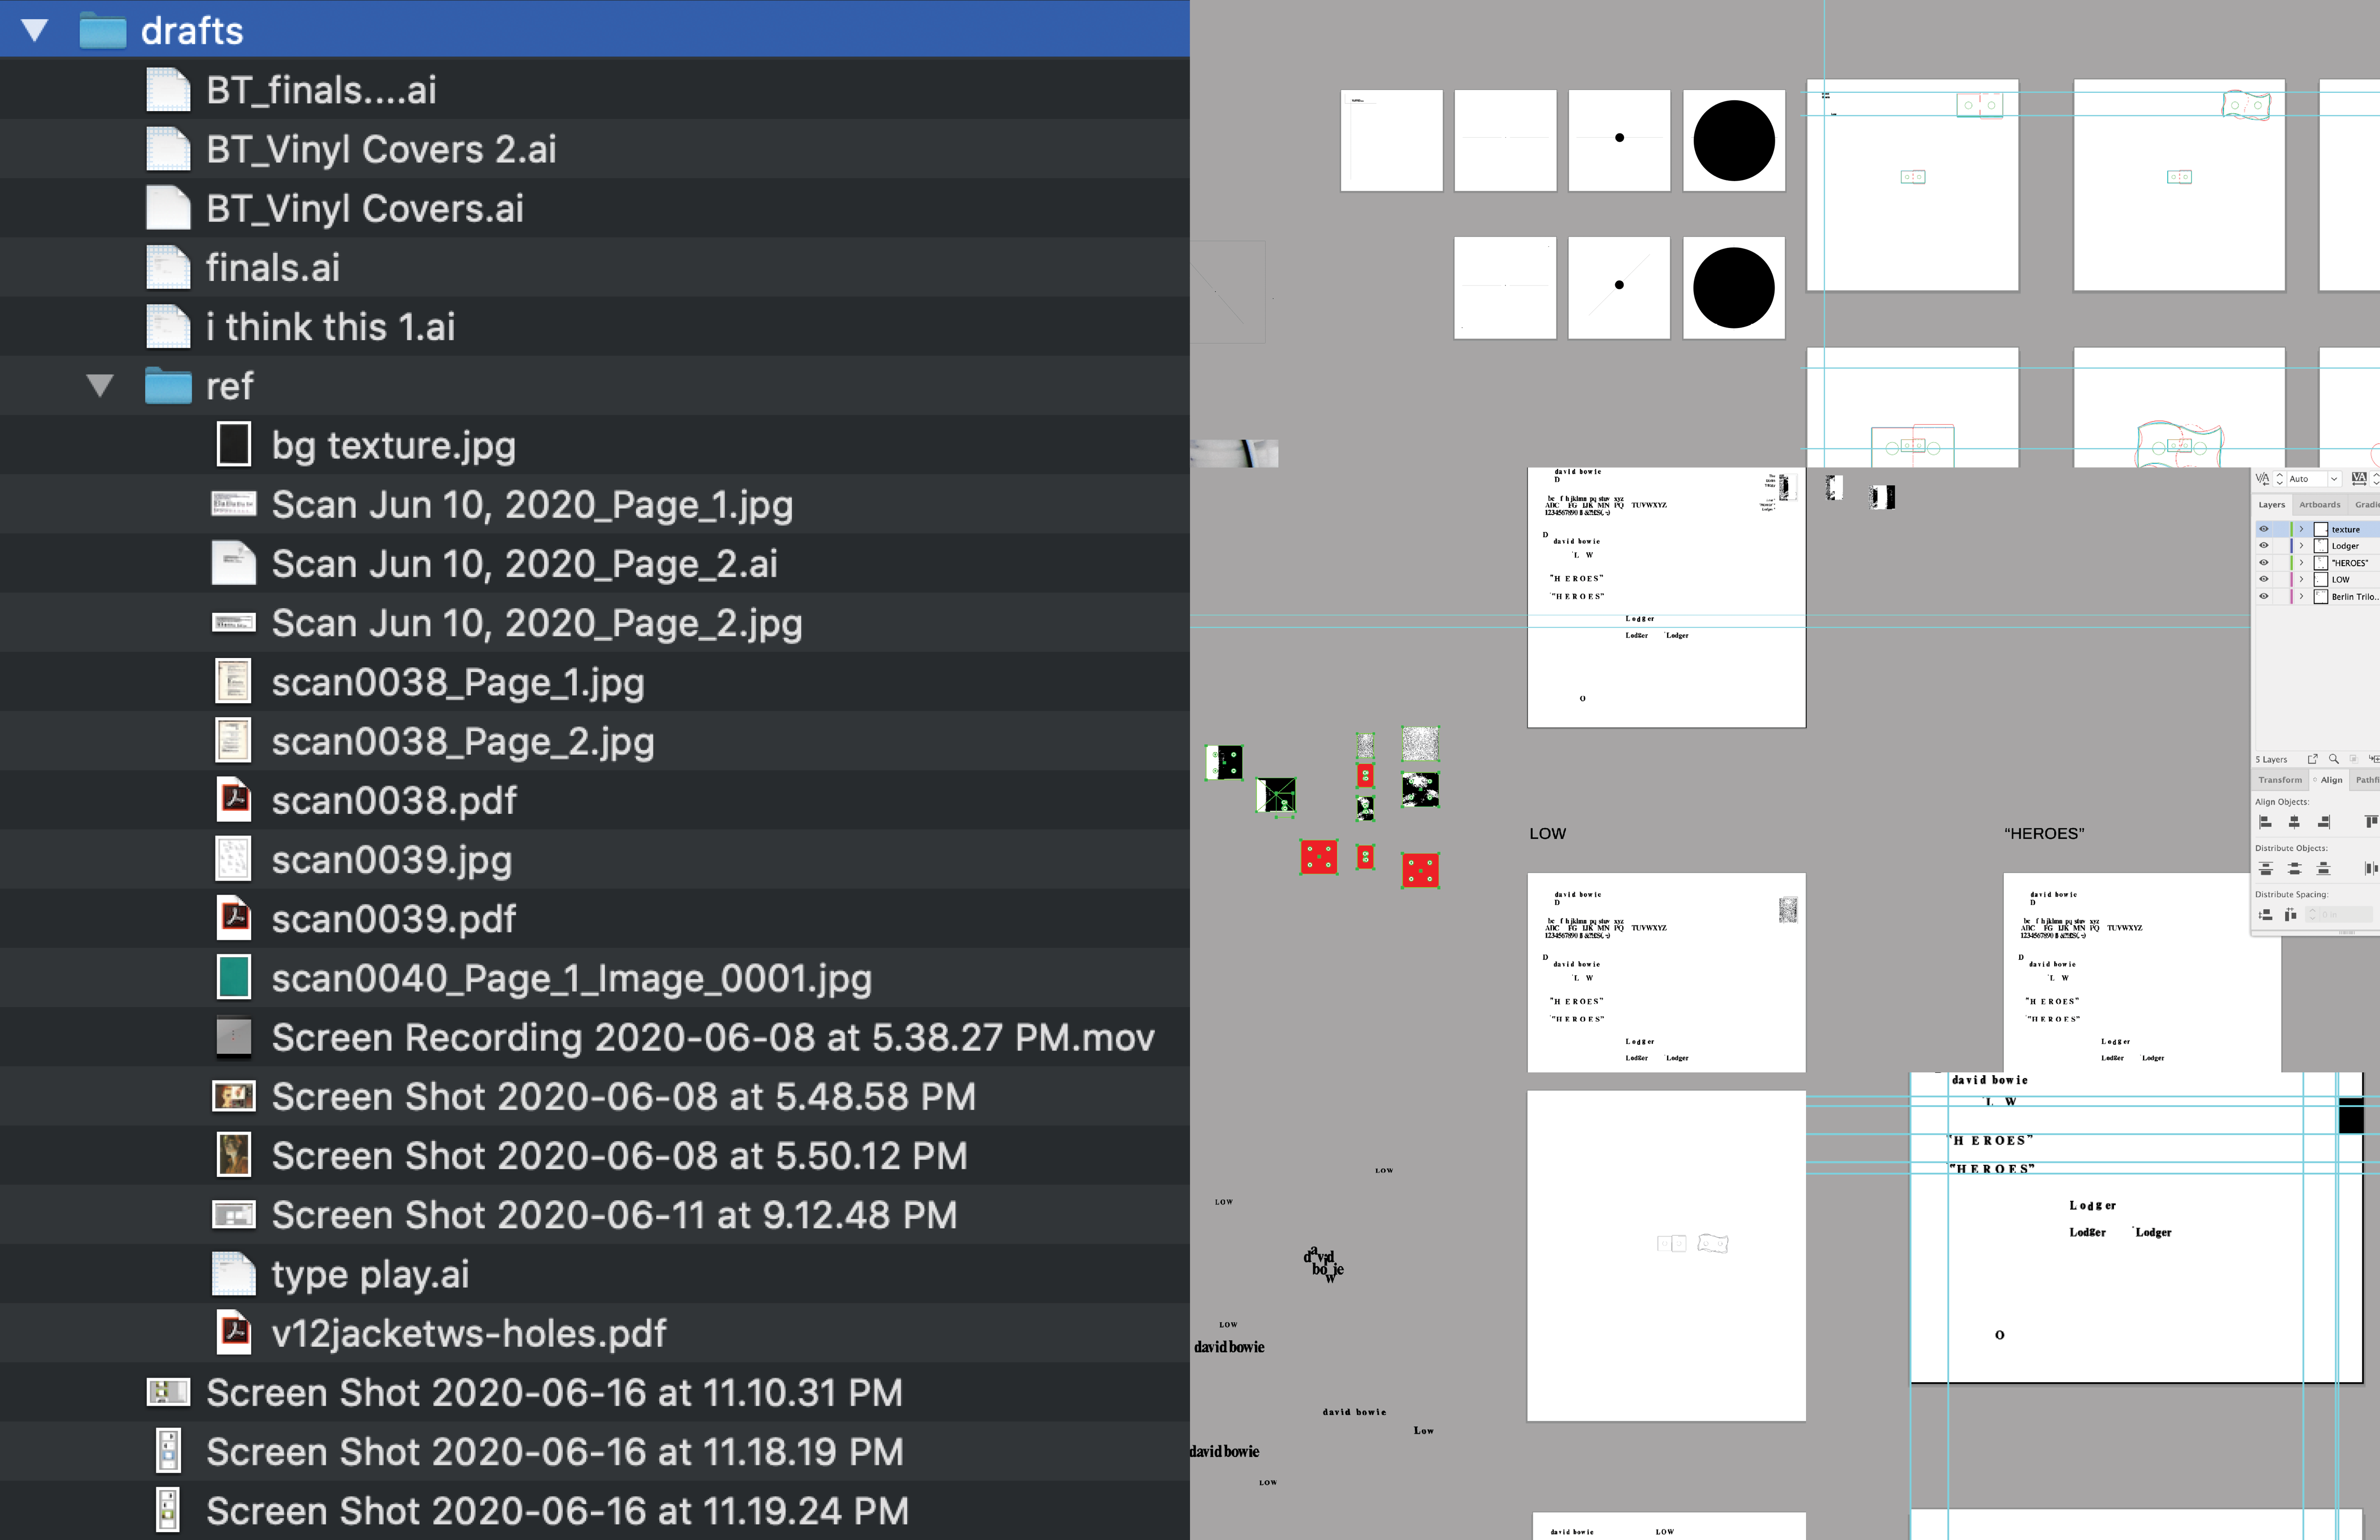Click Vertical Distribute Bottom icon
This screenshot has width=2380, height=1540.
pos(2324,868)
